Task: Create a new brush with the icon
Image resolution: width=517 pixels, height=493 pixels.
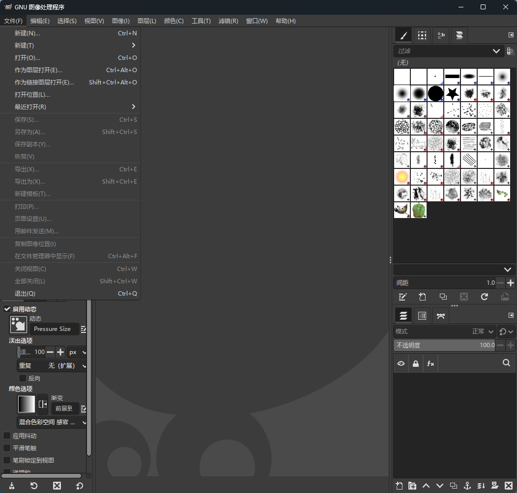Action: (422, 297)
